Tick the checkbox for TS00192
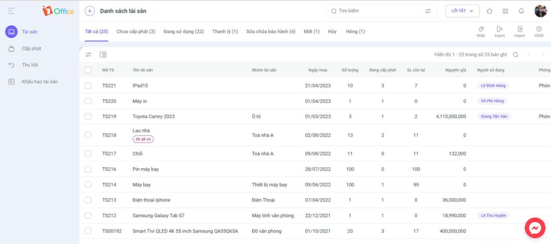551x244 pixels. point(88,231)
